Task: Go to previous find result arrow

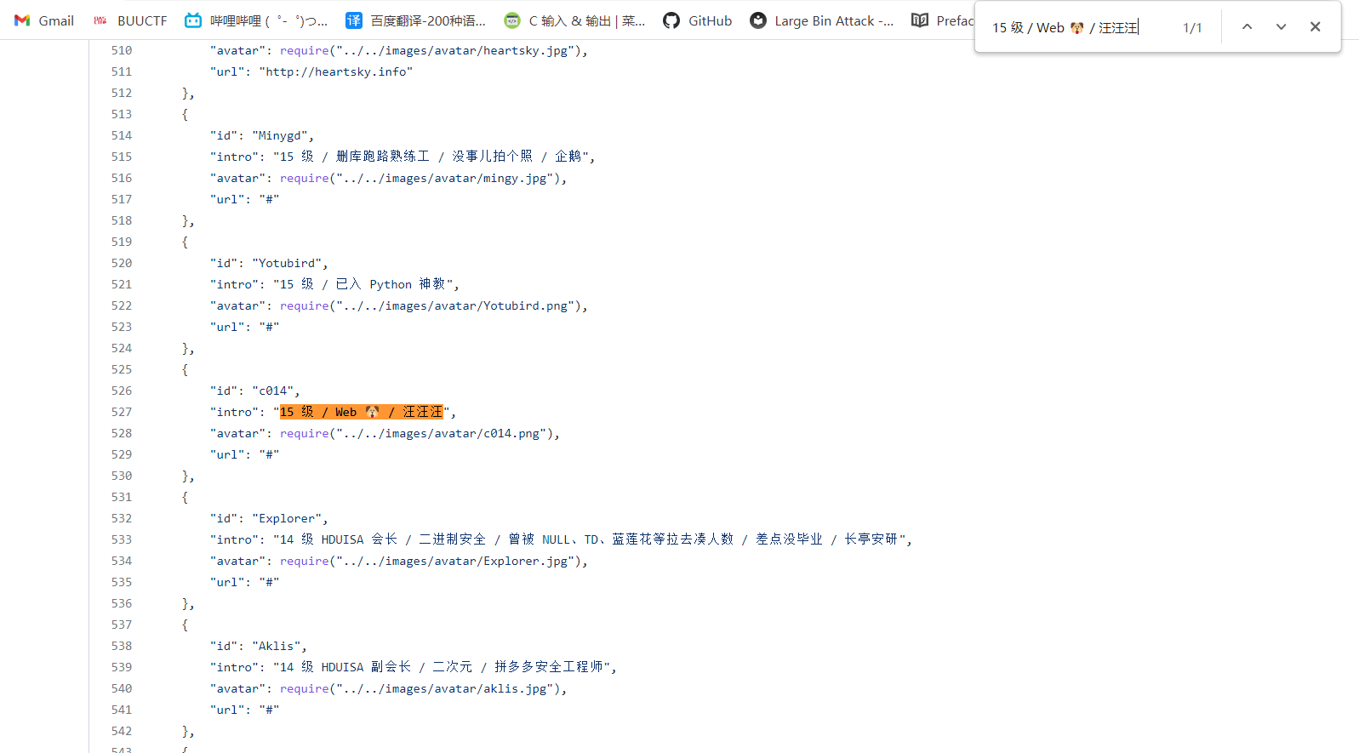Action: [x=1247, y=27]
